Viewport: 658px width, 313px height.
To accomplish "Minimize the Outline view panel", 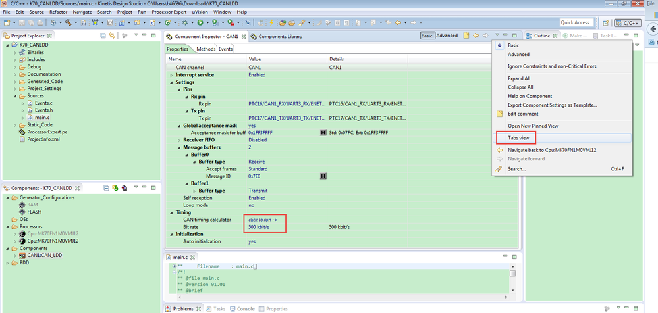I will 626,35.
